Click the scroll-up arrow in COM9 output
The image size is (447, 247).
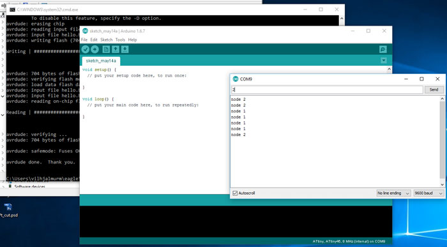click(442, 98)
